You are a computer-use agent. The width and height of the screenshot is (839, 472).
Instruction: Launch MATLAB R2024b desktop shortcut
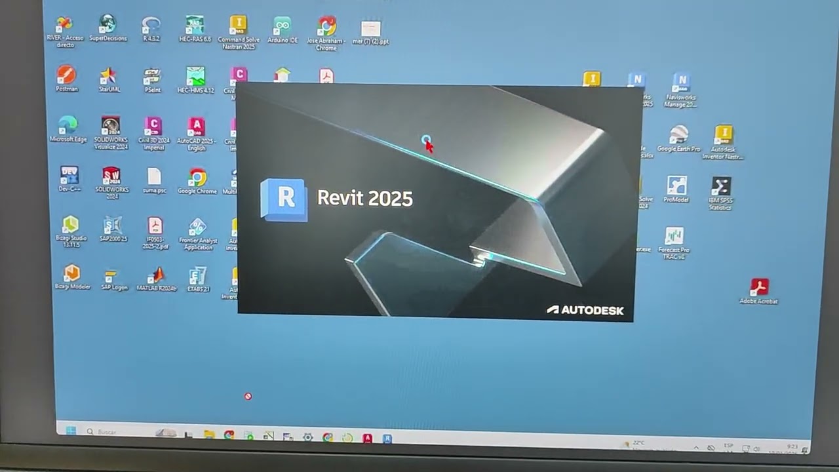157,279
